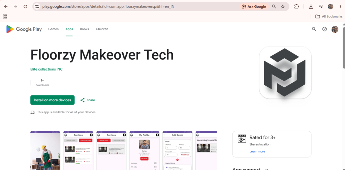This screenshot has width=345, height=170.
Task: Click the 'Shares location' text
Action: tap(260, 144)
